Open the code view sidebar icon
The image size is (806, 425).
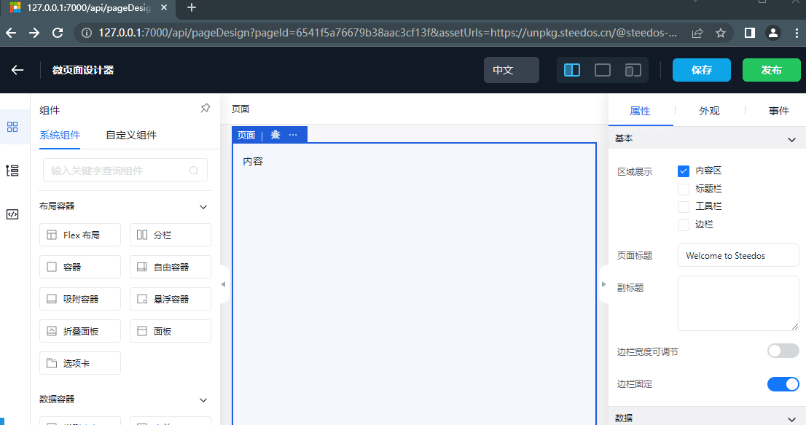point(12,214)
